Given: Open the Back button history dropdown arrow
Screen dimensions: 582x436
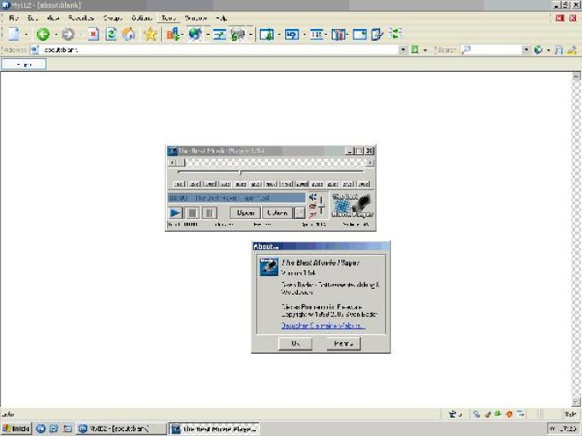Looking at the screenshot, I should pos(56,35).
